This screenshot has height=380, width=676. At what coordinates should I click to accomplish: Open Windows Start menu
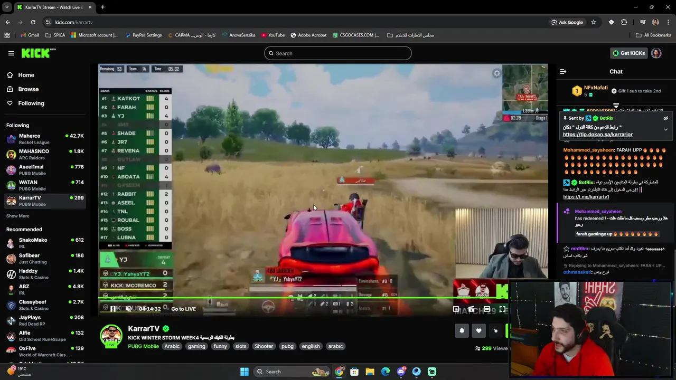(245, 372)
